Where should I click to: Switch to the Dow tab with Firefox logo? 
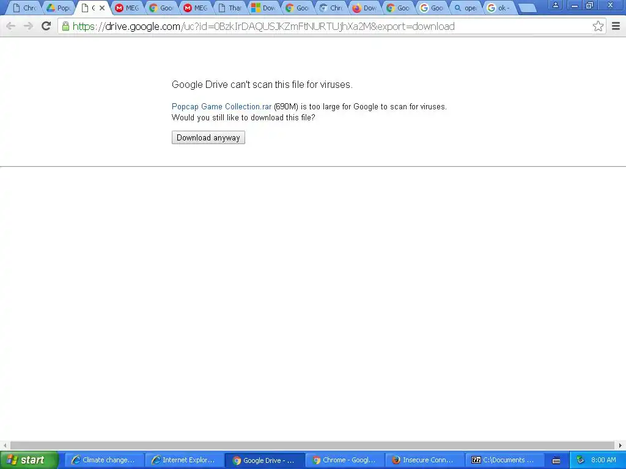click(x=364, y=8)
